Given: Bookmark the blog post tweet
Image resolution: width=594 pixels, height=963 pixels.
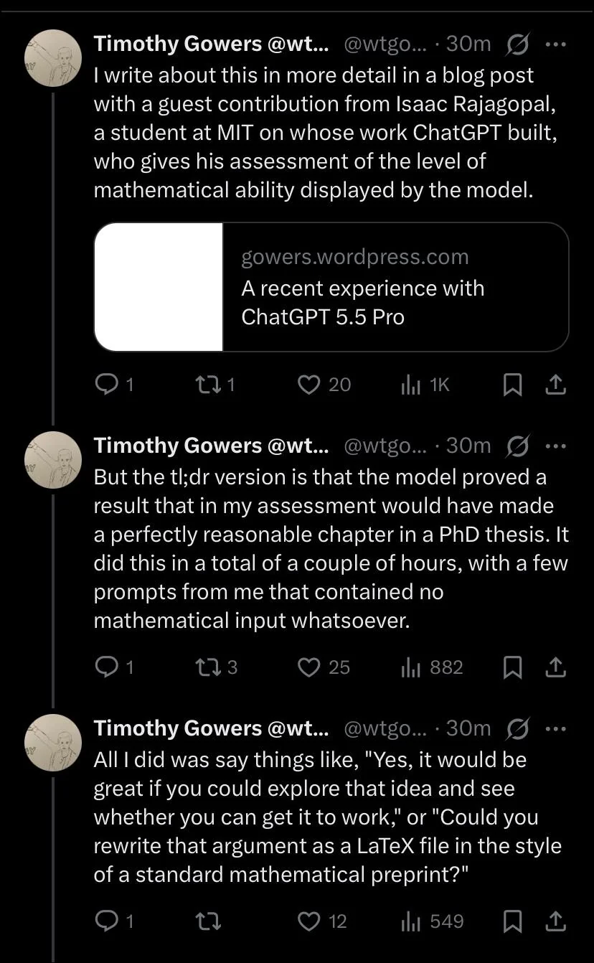Looking at the screenshot, I should (x=512, y=386).
